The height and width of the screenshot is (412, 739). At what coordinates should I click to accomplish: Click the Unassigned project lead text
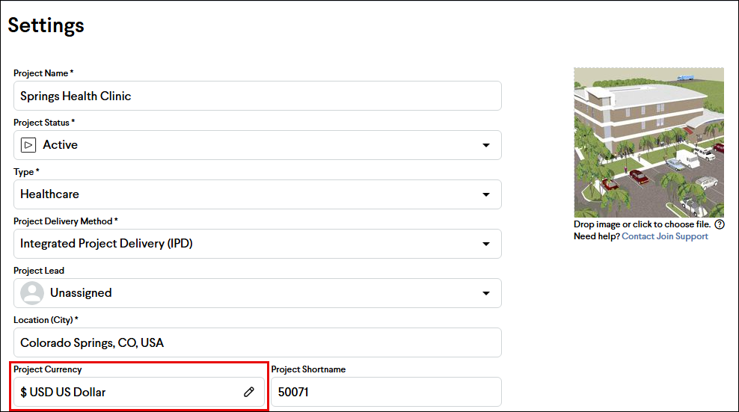(81, 293)
